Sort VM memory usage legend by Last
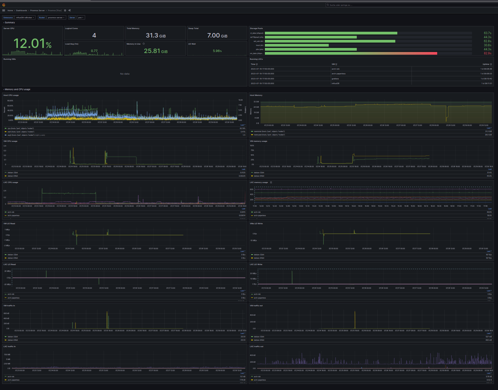The width and height of the screenshot is (498, 390). tap(490, 169)
